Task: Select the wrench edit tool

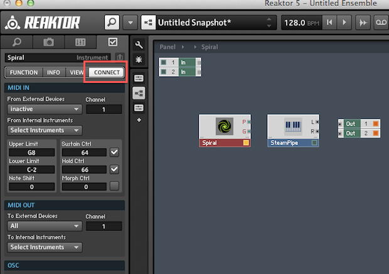Action: click(x=139, y=45)
